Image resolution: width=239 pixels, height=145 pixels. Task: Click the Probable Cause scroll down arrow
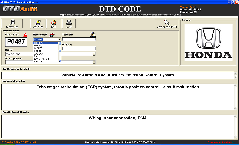(235, 137)
